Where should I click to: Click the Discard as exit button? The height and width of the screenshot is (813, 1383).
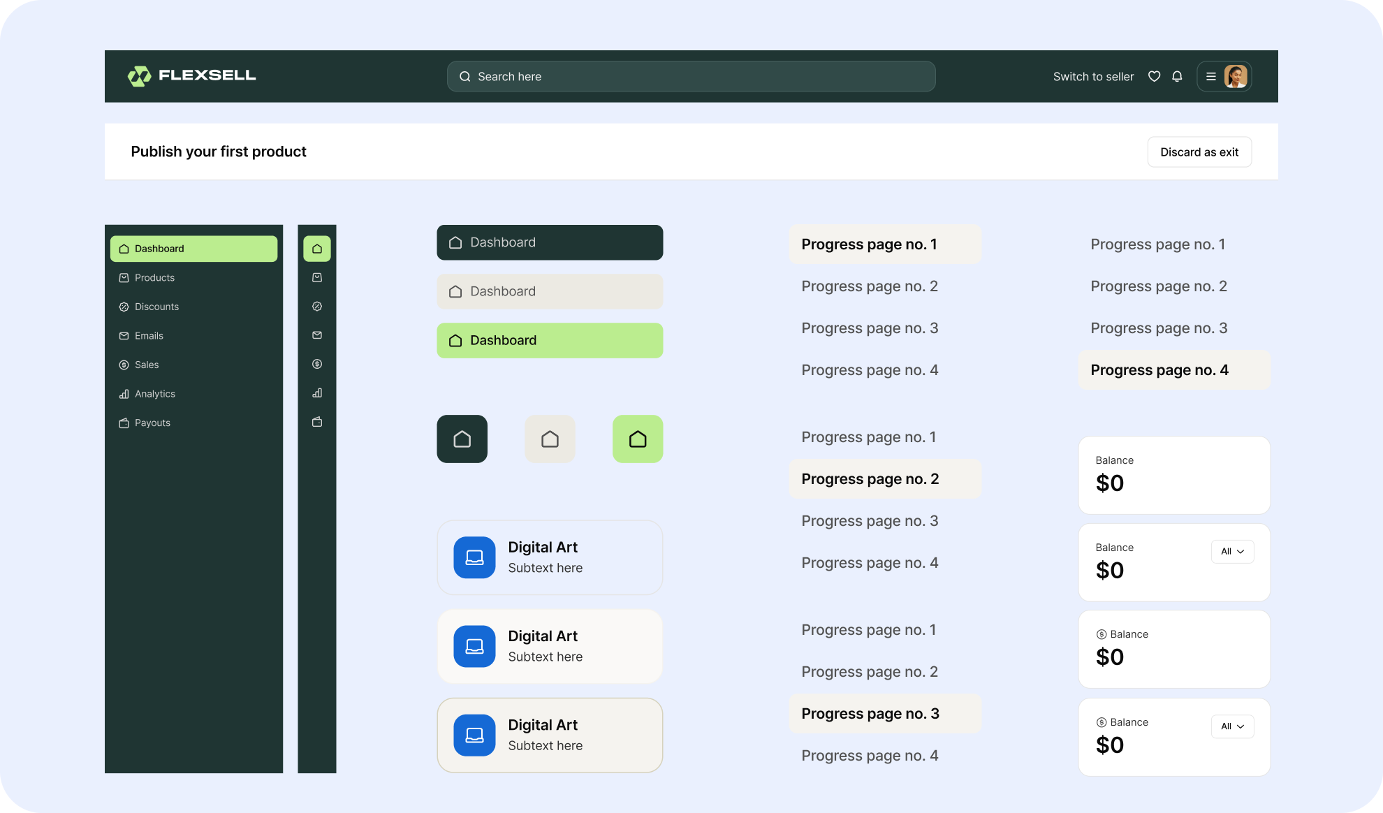click(x=1199, y=151)
